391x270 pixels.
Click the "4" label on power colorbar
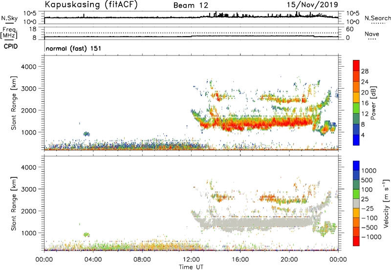(363, 135)
